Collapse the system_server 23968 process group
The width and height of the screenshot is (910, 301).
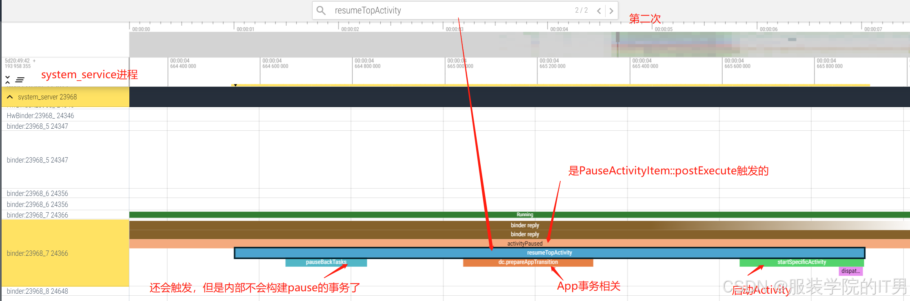tap(10, 97)
